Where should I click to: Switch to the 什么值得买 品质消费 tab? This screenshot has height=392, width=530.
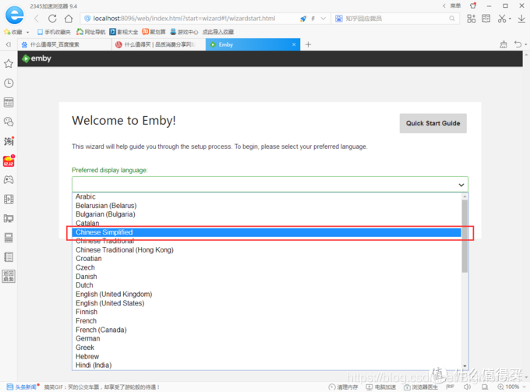(x=159, y=44)
